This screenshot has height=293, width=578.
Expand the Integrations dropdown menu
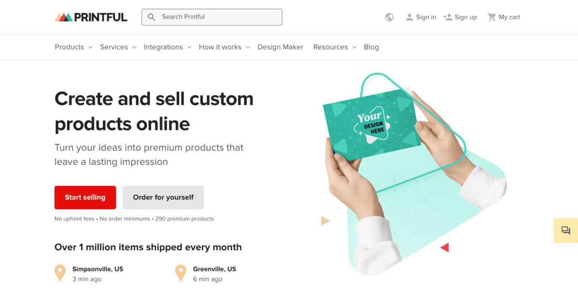pyautogui.click(x=168, y=47)
